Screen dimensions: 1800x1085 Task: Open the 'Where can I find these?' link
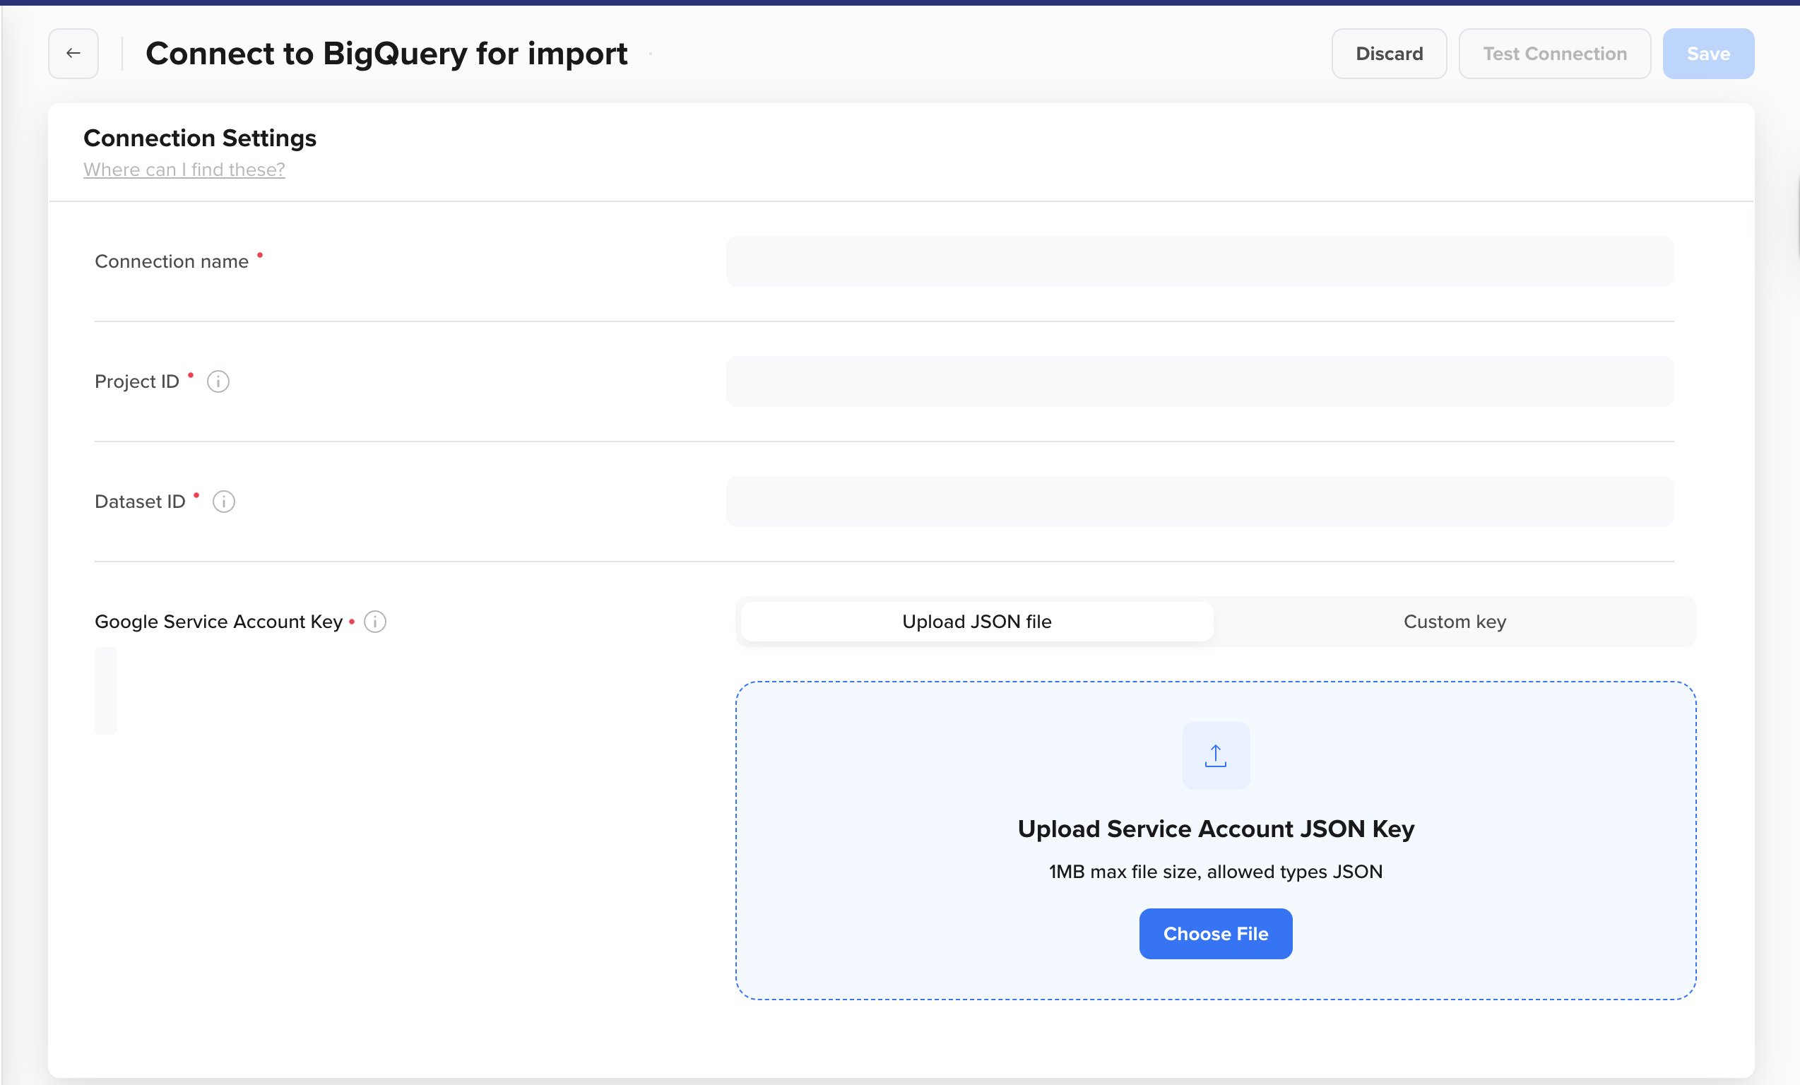click(x=184, y=170)
